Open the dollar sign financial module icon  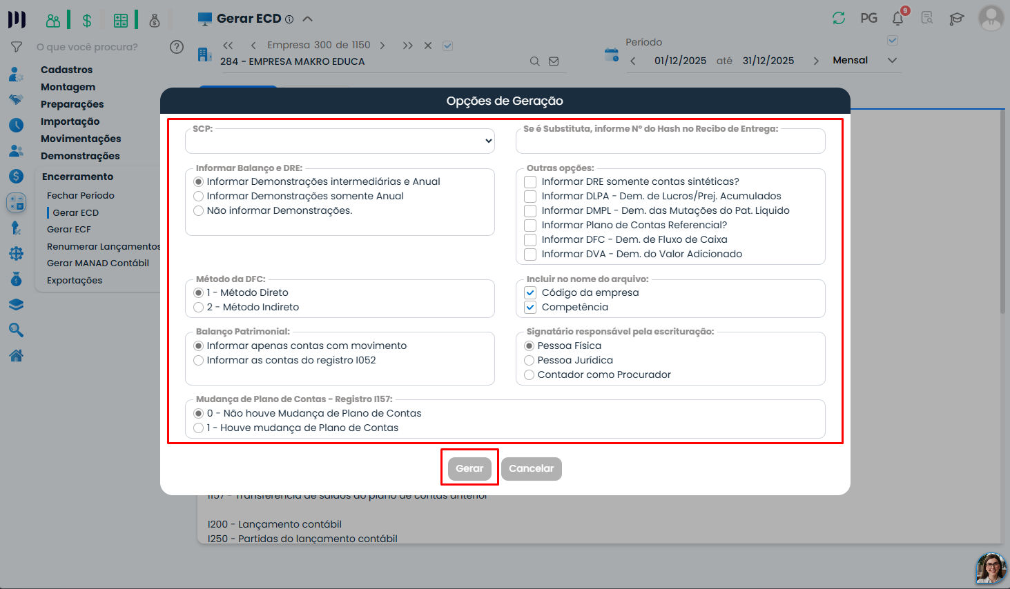tap(87, 20)
